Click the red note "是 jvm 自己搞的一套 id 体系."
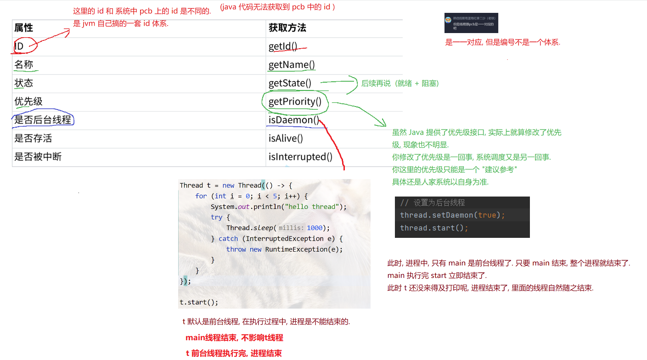The width and height of the screenshot is (647, 360). pos(121,23)
